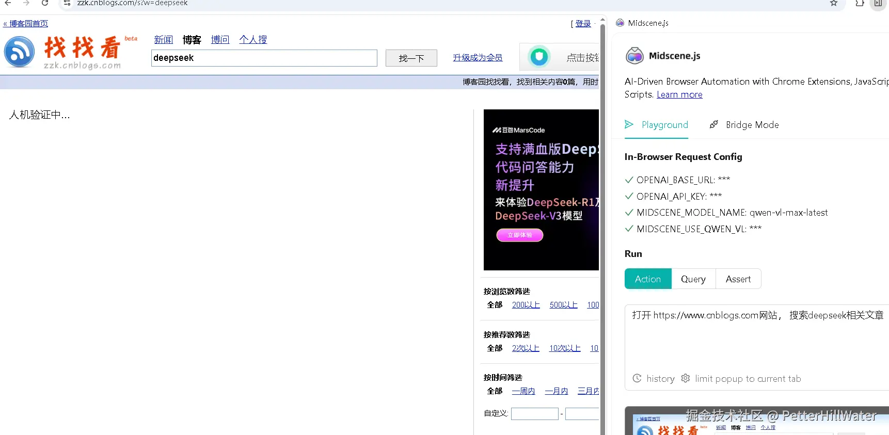
Task: Open the 新闻 search category
Action: tap(164, 40)
